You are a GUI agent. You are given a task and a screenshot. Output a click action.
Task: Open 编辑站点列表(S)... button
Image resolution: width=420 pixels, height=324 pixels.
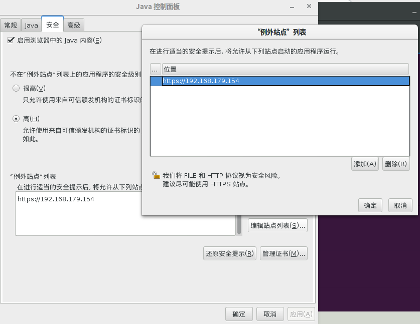pyautogui.click(x=277, y=225)
